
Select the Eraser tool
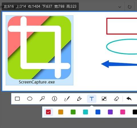tap(116, 99)
